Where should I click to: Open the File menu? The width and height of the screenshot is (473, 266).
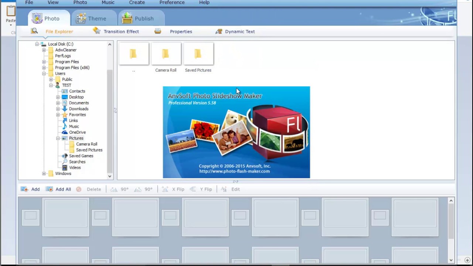[x=29, y=3]
